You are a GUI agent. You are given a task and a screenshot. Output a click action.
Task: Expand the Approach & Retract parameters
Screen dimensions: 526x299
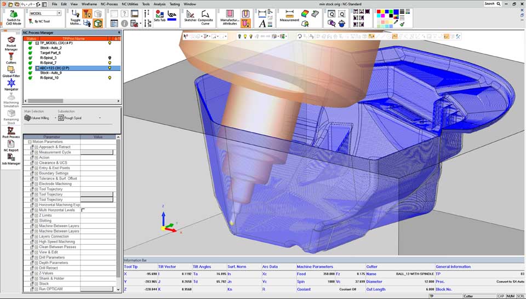click(36, 147)
